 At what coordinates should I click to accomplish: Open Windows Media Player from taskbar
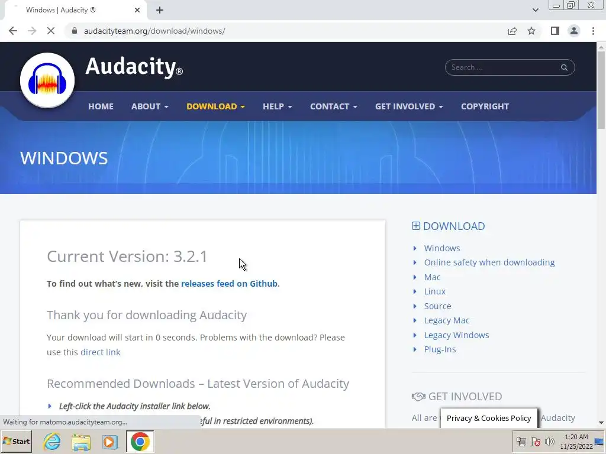109,441
